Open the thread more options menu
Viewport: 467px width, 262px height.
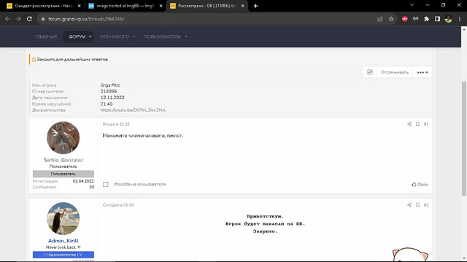[422, 72]
